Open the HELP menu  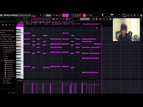click(x=29, y=15)
